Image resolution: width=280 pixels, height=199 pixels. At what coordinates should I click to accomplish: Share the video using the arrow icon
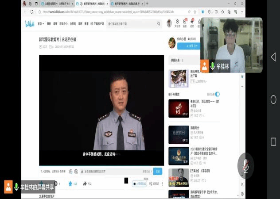pos(85,184)
